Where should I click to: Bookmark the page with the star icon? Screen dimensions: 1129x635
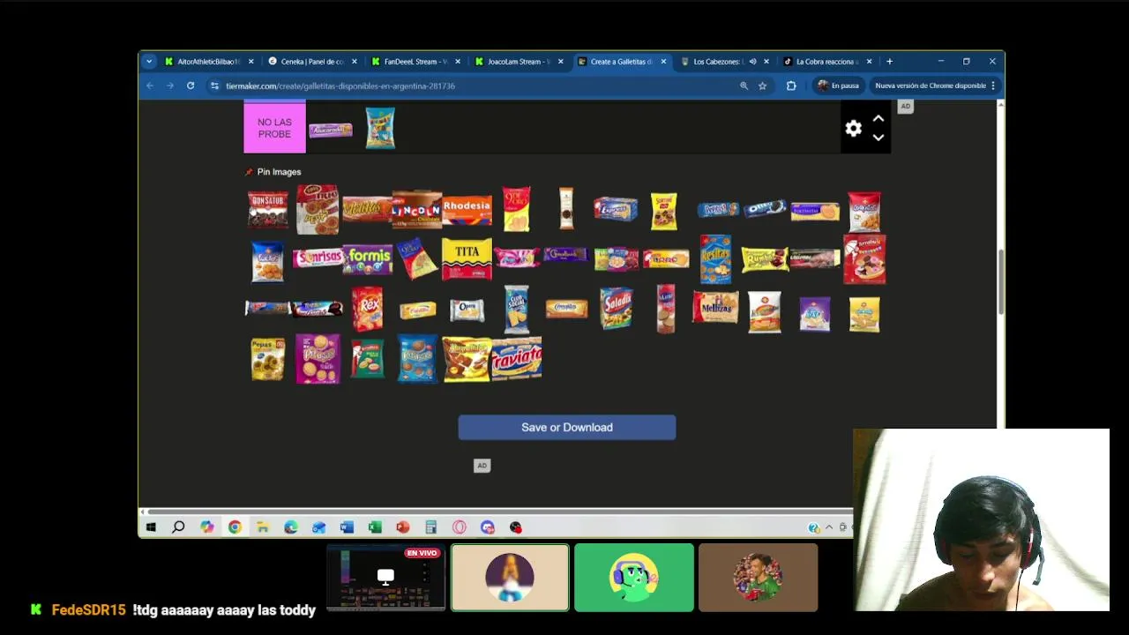(x=763, y=86)
